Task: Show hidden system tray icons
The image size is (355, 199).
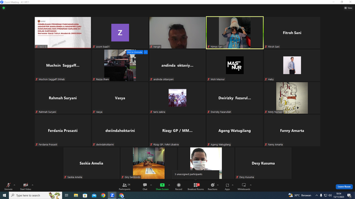Action: pyautogui.click(x=317, y=195)
